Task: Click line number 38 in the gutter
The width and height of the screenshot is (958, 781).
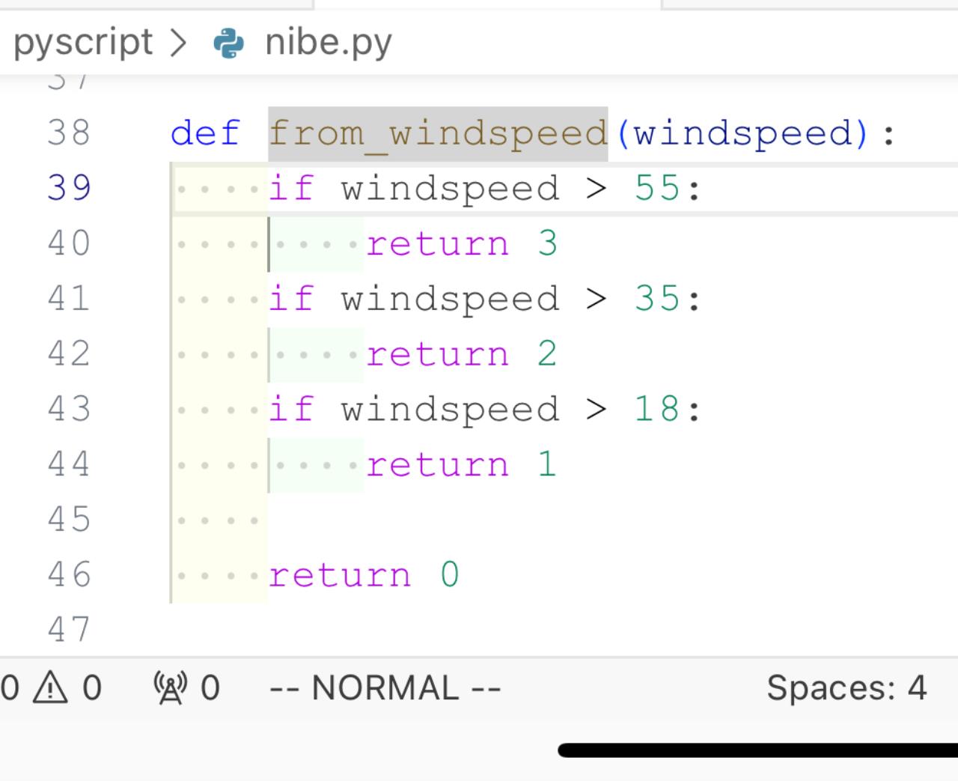Action: point(68,133)
